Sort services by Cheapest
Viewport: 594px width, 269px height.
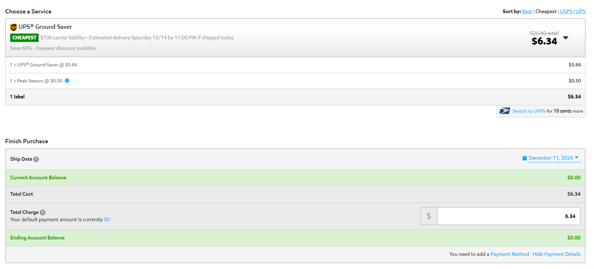click(546, 11)
